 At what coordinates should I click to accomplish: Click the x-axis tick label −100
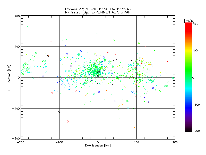coord(59,142)
